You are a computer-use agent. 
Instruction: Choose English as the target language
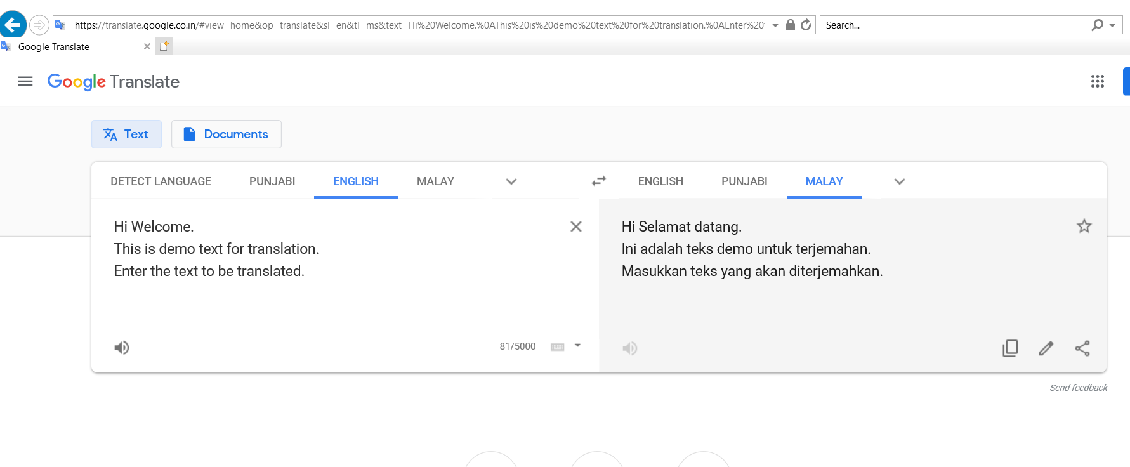click(660, 181)
